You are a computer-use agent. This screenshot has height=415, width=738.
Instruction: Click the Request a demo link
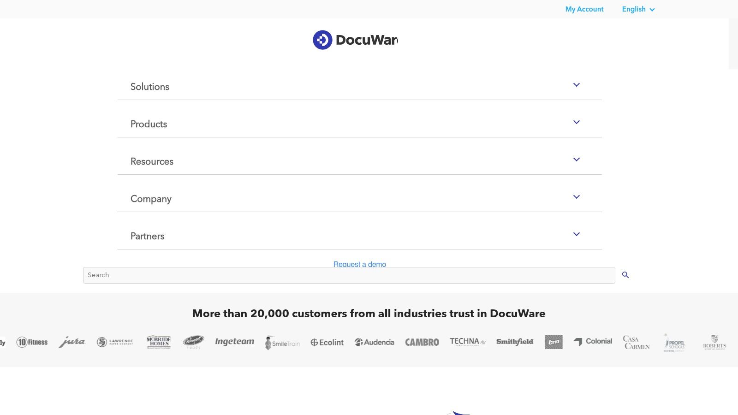click(x=359, y=264)
